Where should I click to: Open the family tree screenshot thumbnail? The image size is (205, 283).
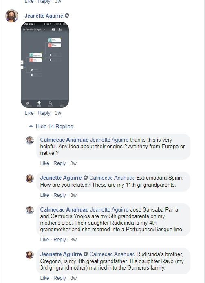[45, 65]
